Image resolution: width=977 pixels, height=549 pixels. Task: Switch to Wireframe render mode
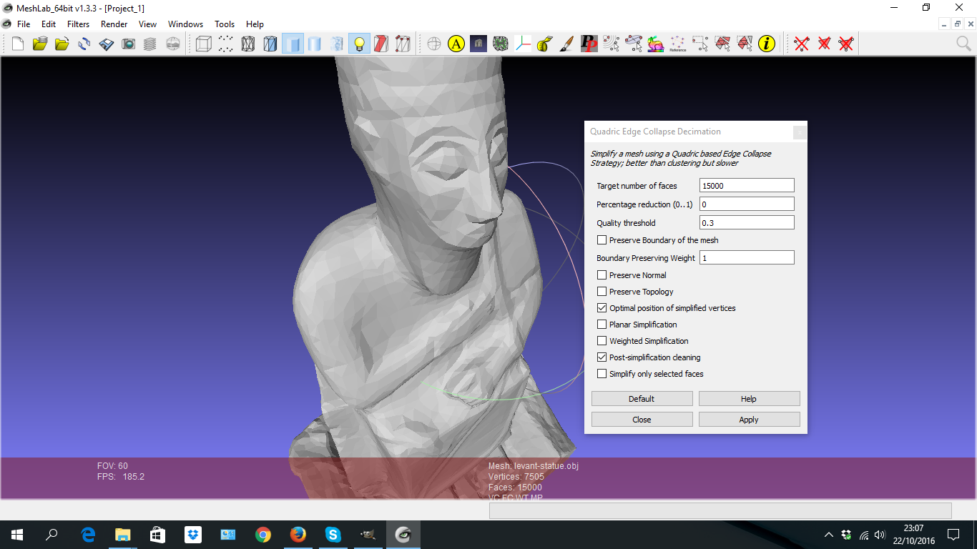(247, 44)
